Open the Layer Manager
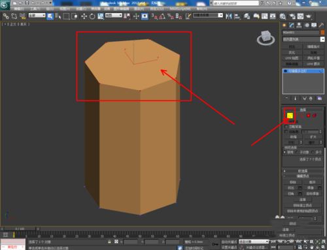The image size is (327, 250). point(247,16)
